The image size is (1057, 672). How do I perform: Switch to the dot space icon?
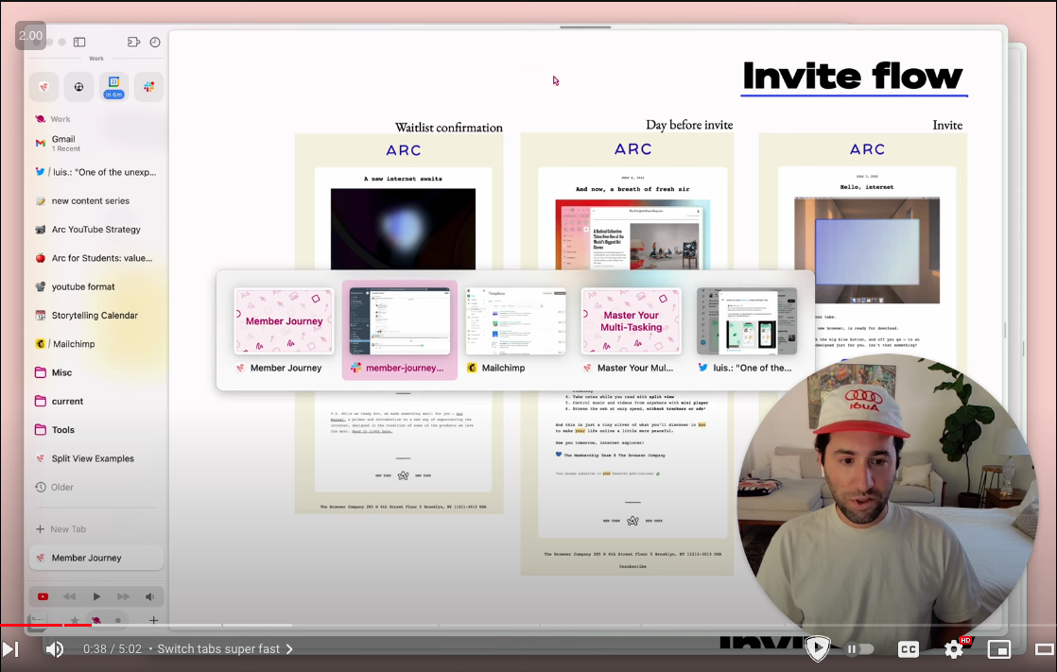(x=118, y=620)
